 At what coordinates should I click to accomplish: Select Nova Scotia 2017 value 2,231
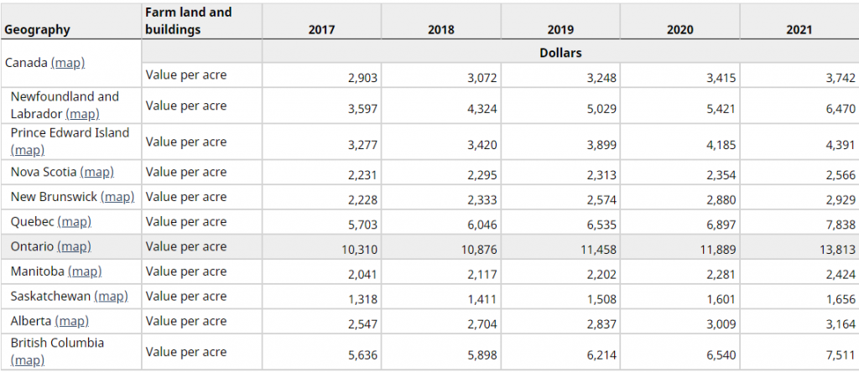coord(362,175)
